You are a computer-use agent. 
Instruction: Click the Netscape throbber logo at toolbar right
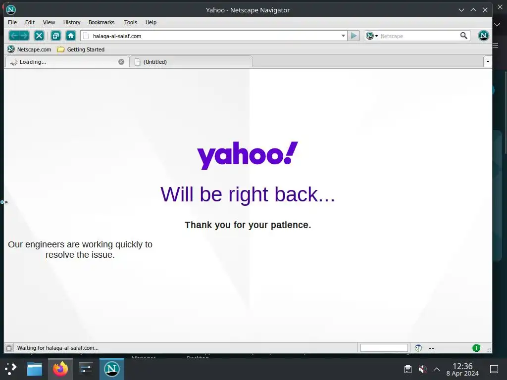coord(483,36)
